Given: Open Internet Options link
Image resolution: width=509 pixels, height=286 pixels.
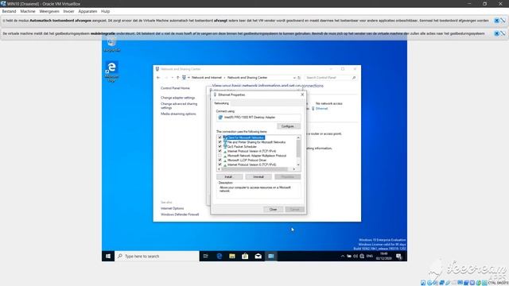Looking at the screenshot, I should point(172,208).
